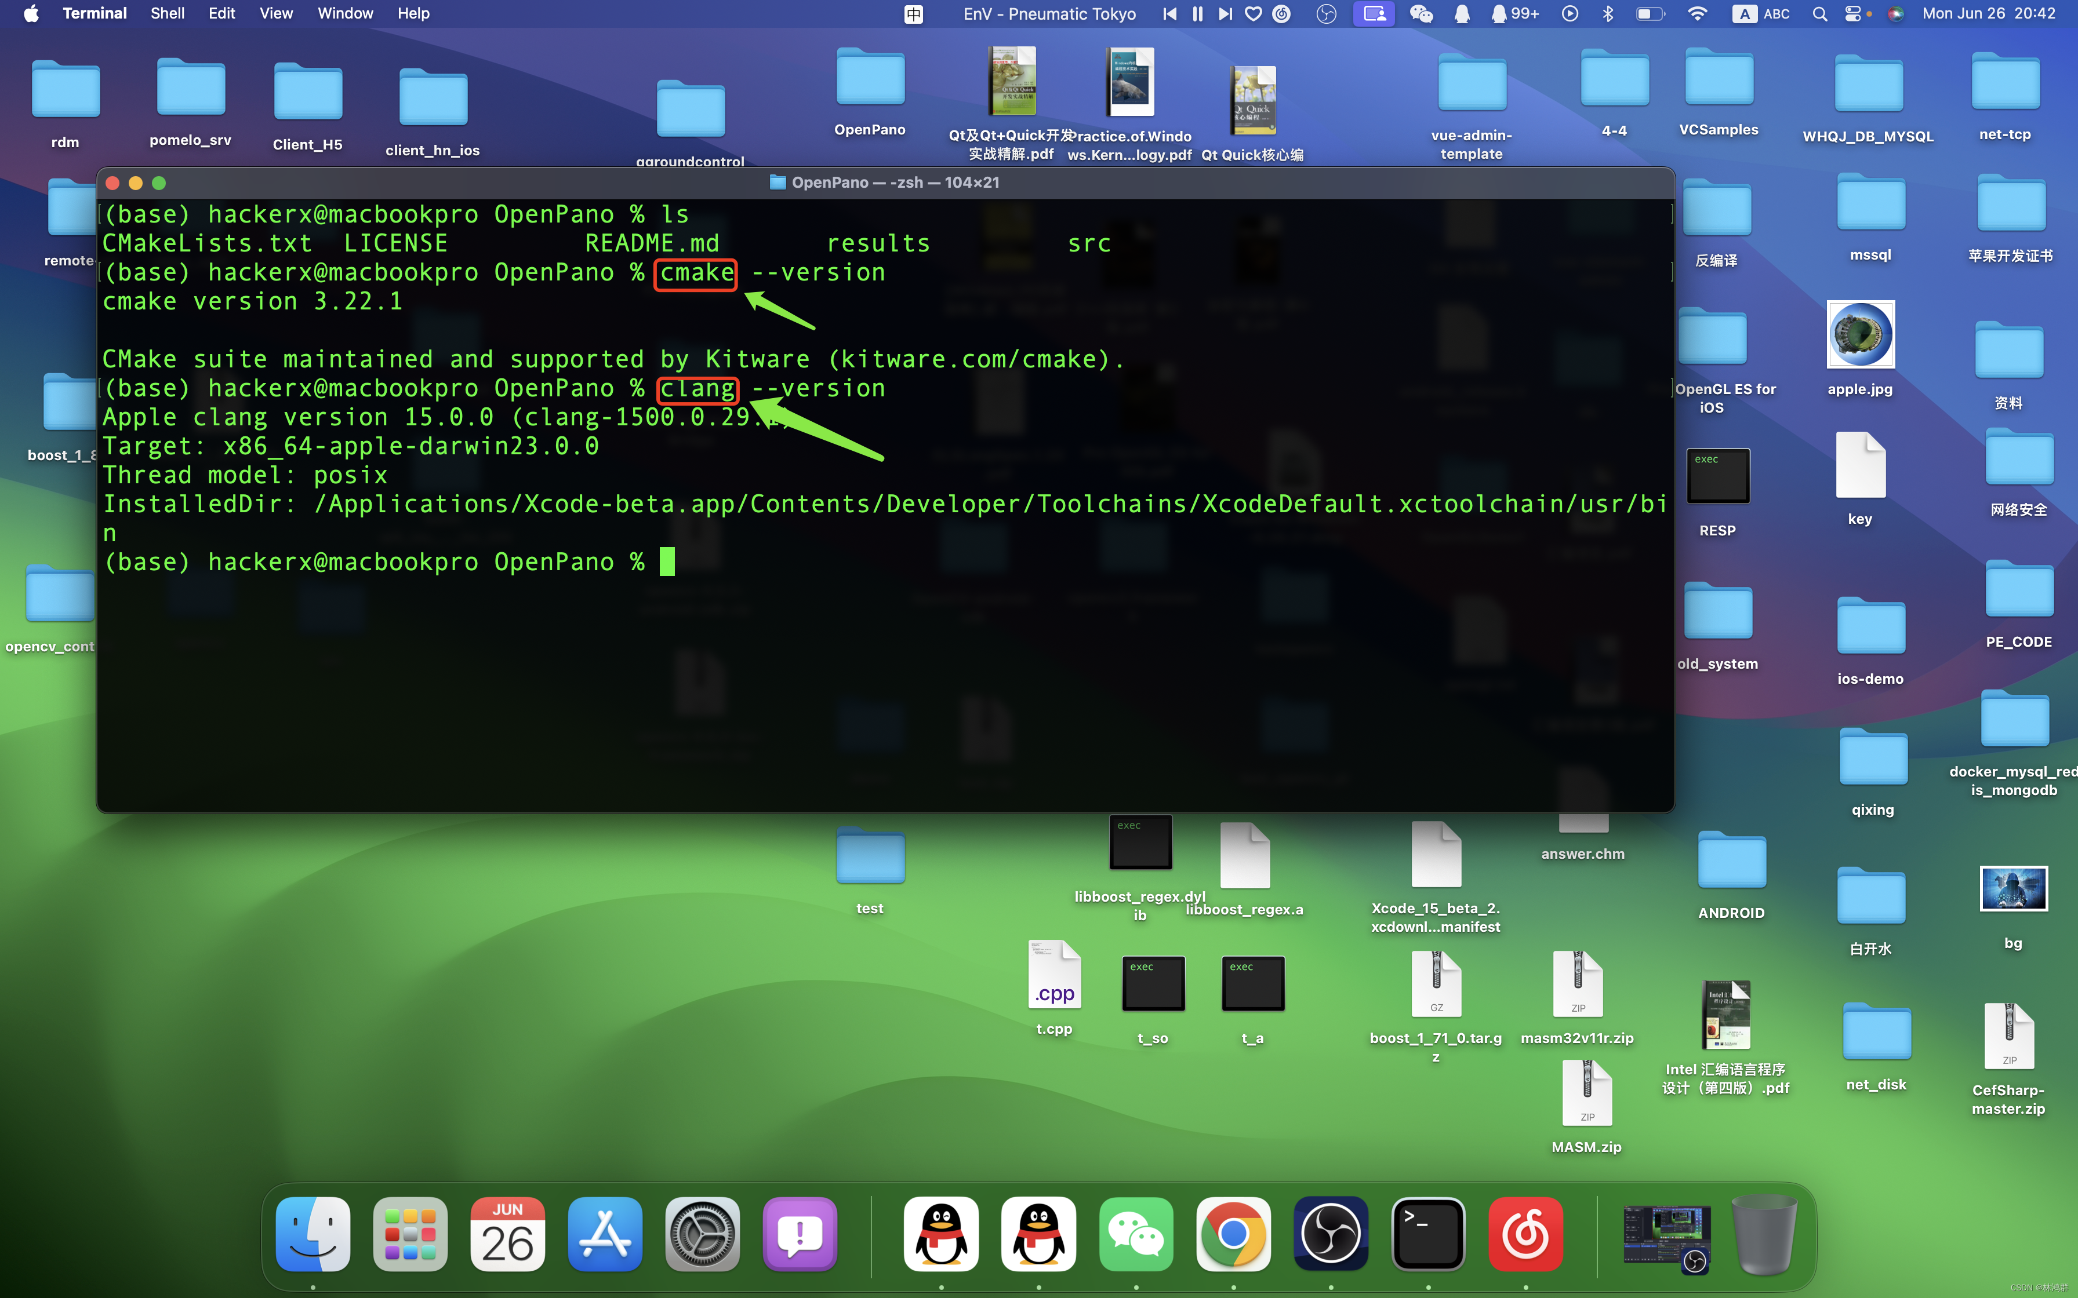Select the PE_CODE folder
The image size is (2078, 1298).
[2019, 604]
